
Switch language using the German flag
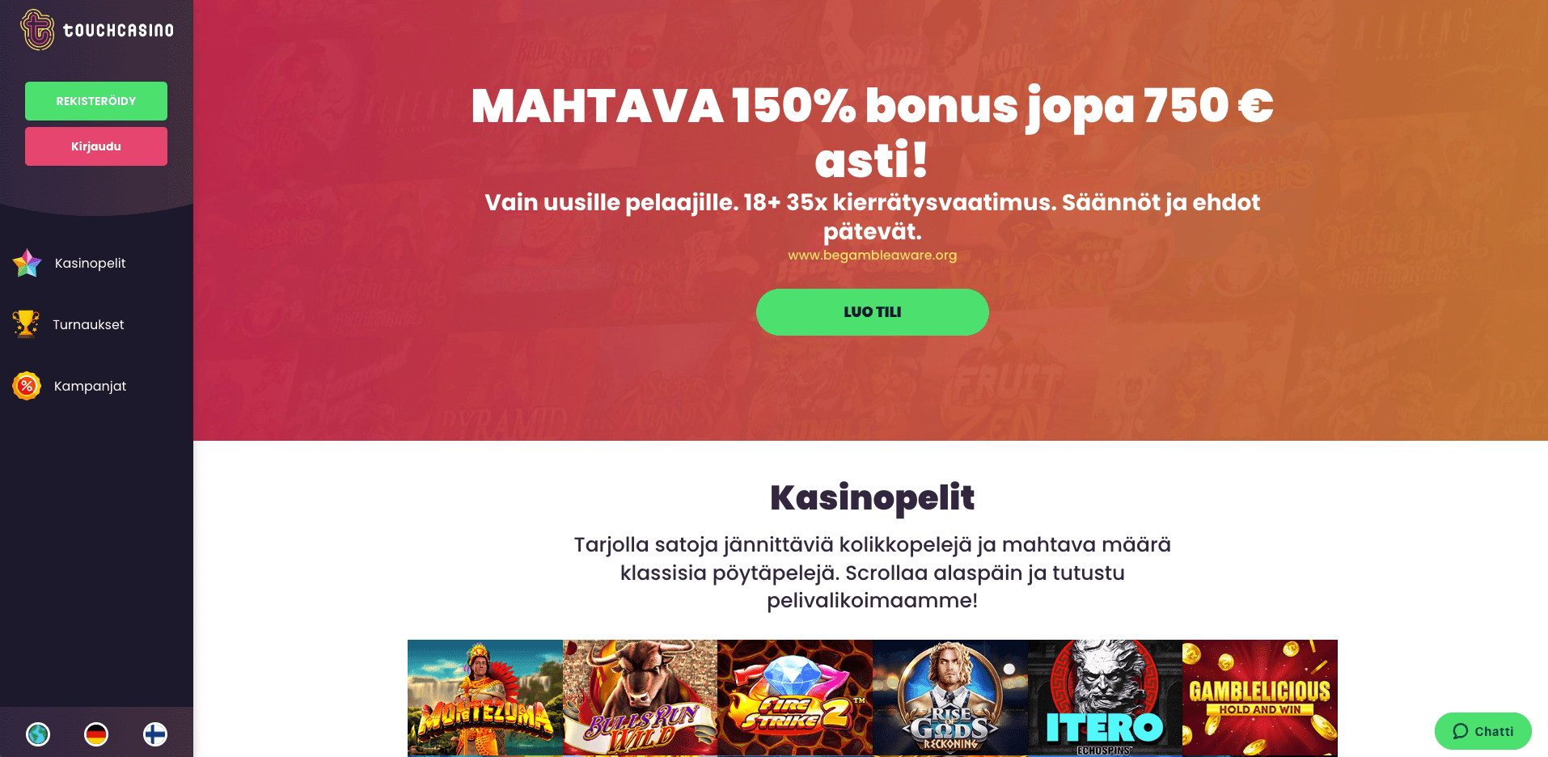[x=96, y=734]
